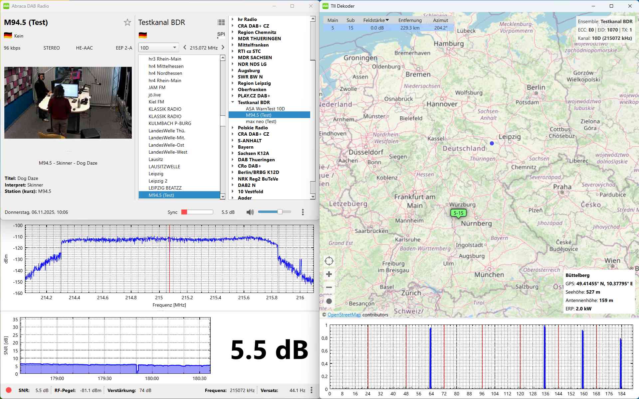The width and height of the screenshot is (639, 399).
Task: Click the gray record dot on map
Action: click(x=329, y=301)
